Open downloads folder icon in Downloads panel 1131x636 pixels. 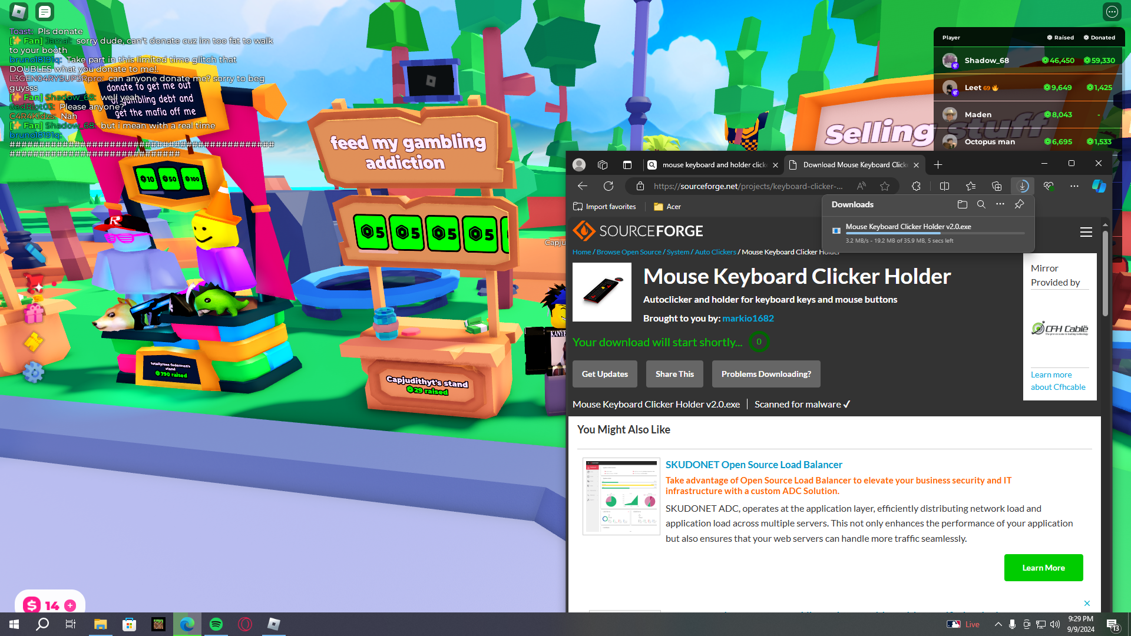click(962, 204)
